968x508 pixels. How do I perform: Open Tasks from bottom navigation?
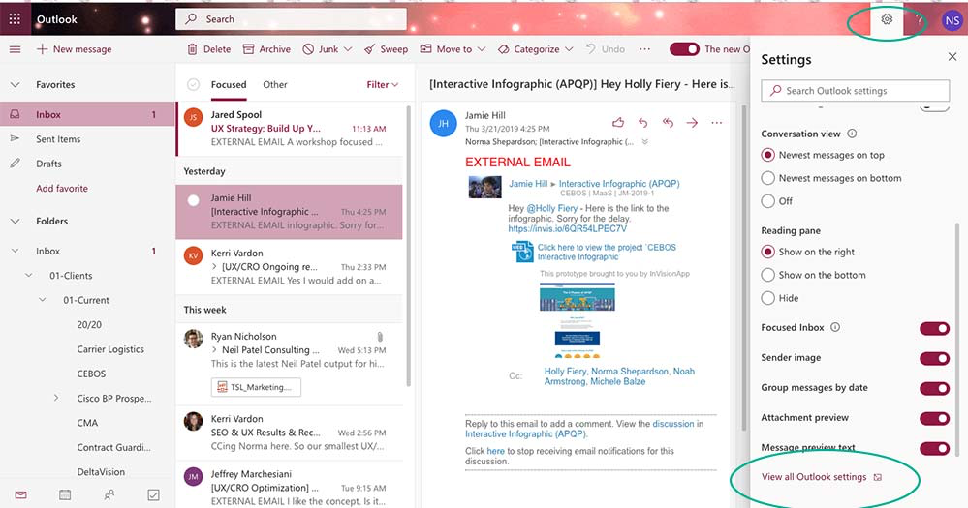(x=154, y=494)
